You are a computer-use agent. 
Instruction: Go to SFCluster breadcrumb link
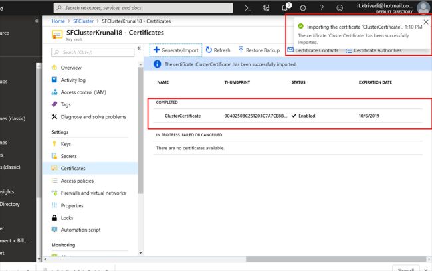tap(84, 21)
